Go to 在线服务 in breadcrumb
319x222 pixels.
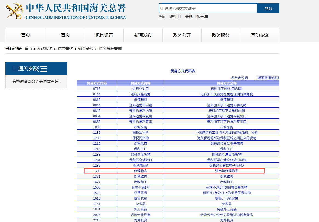coord(45,49)
